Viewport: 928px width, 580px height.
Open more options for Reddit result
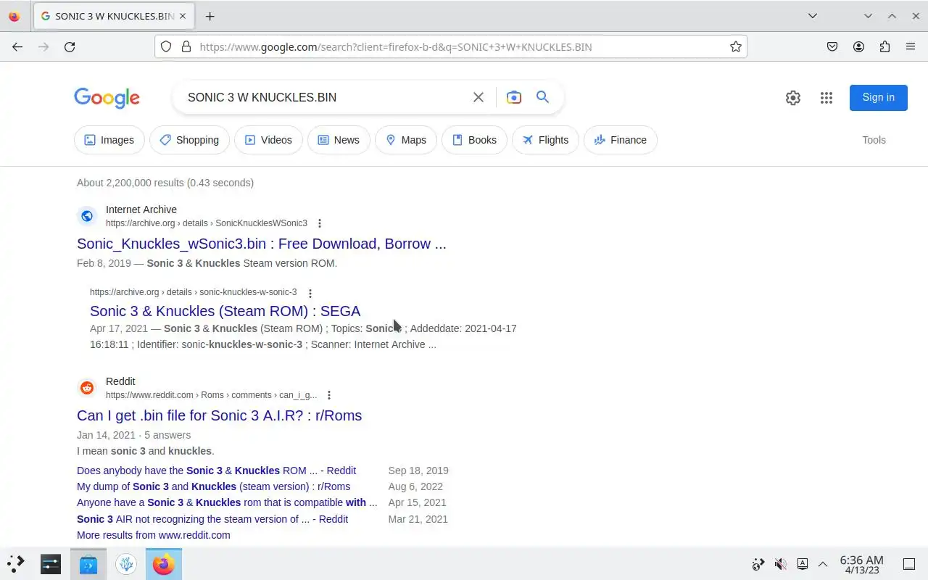click(x=329, y=395)
